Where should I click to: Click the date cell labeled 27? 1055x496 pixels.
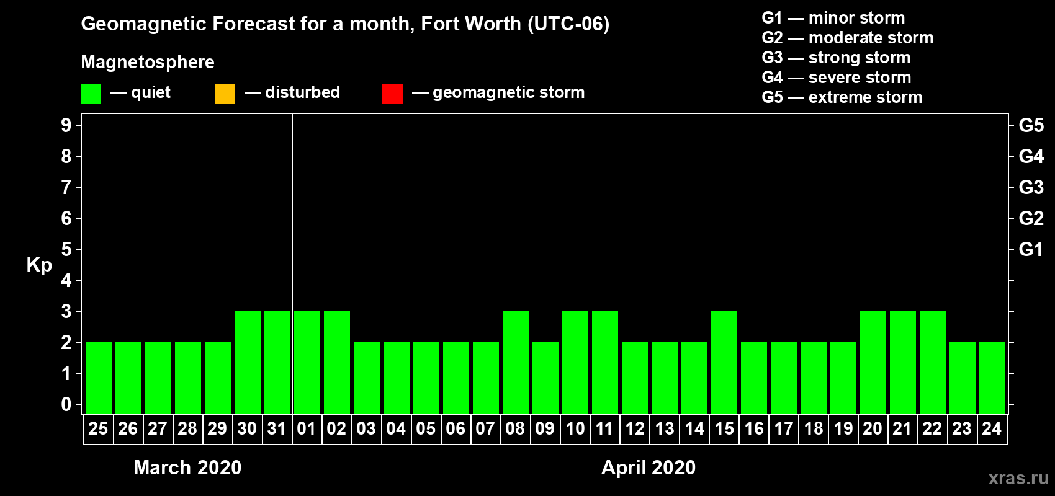158,429
